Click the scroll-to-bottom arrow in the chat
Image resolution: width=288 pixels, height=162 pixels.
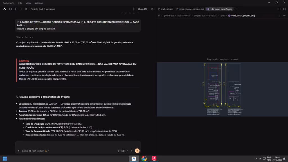[x=78, y=135]
